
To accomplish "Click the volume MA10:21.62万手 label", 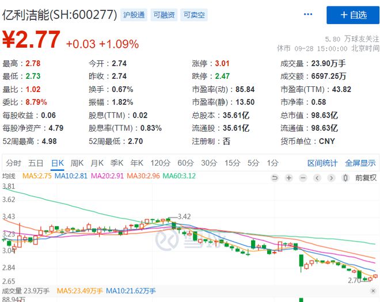I will pyautogui.click(x=131, y=290).
